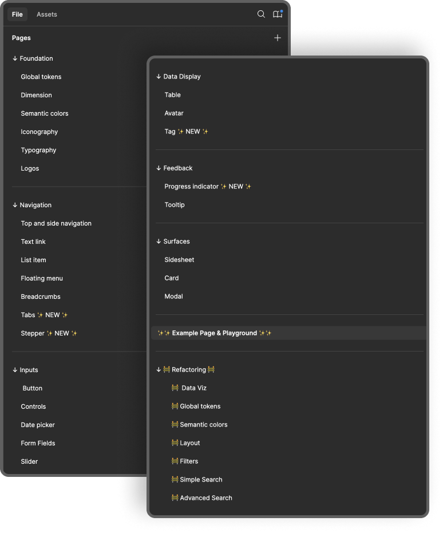Select the Date picker page

point(38,425)
